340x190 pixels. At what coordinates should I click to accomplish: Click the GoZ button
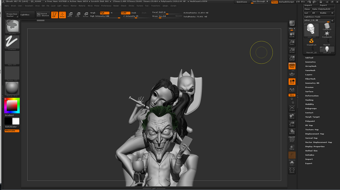point(307,13)
